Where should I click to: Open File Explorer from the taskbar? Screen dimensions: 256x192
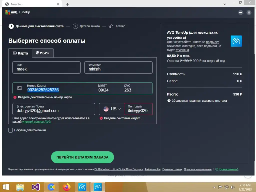(x=20, y=187)
